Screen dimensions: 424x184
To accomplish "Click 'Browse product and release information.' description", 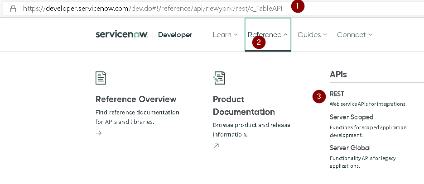I will click(251, 130).
